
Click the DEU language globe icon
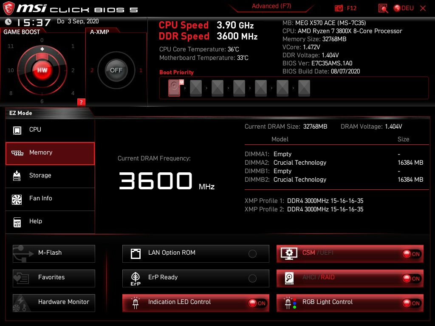397,8
